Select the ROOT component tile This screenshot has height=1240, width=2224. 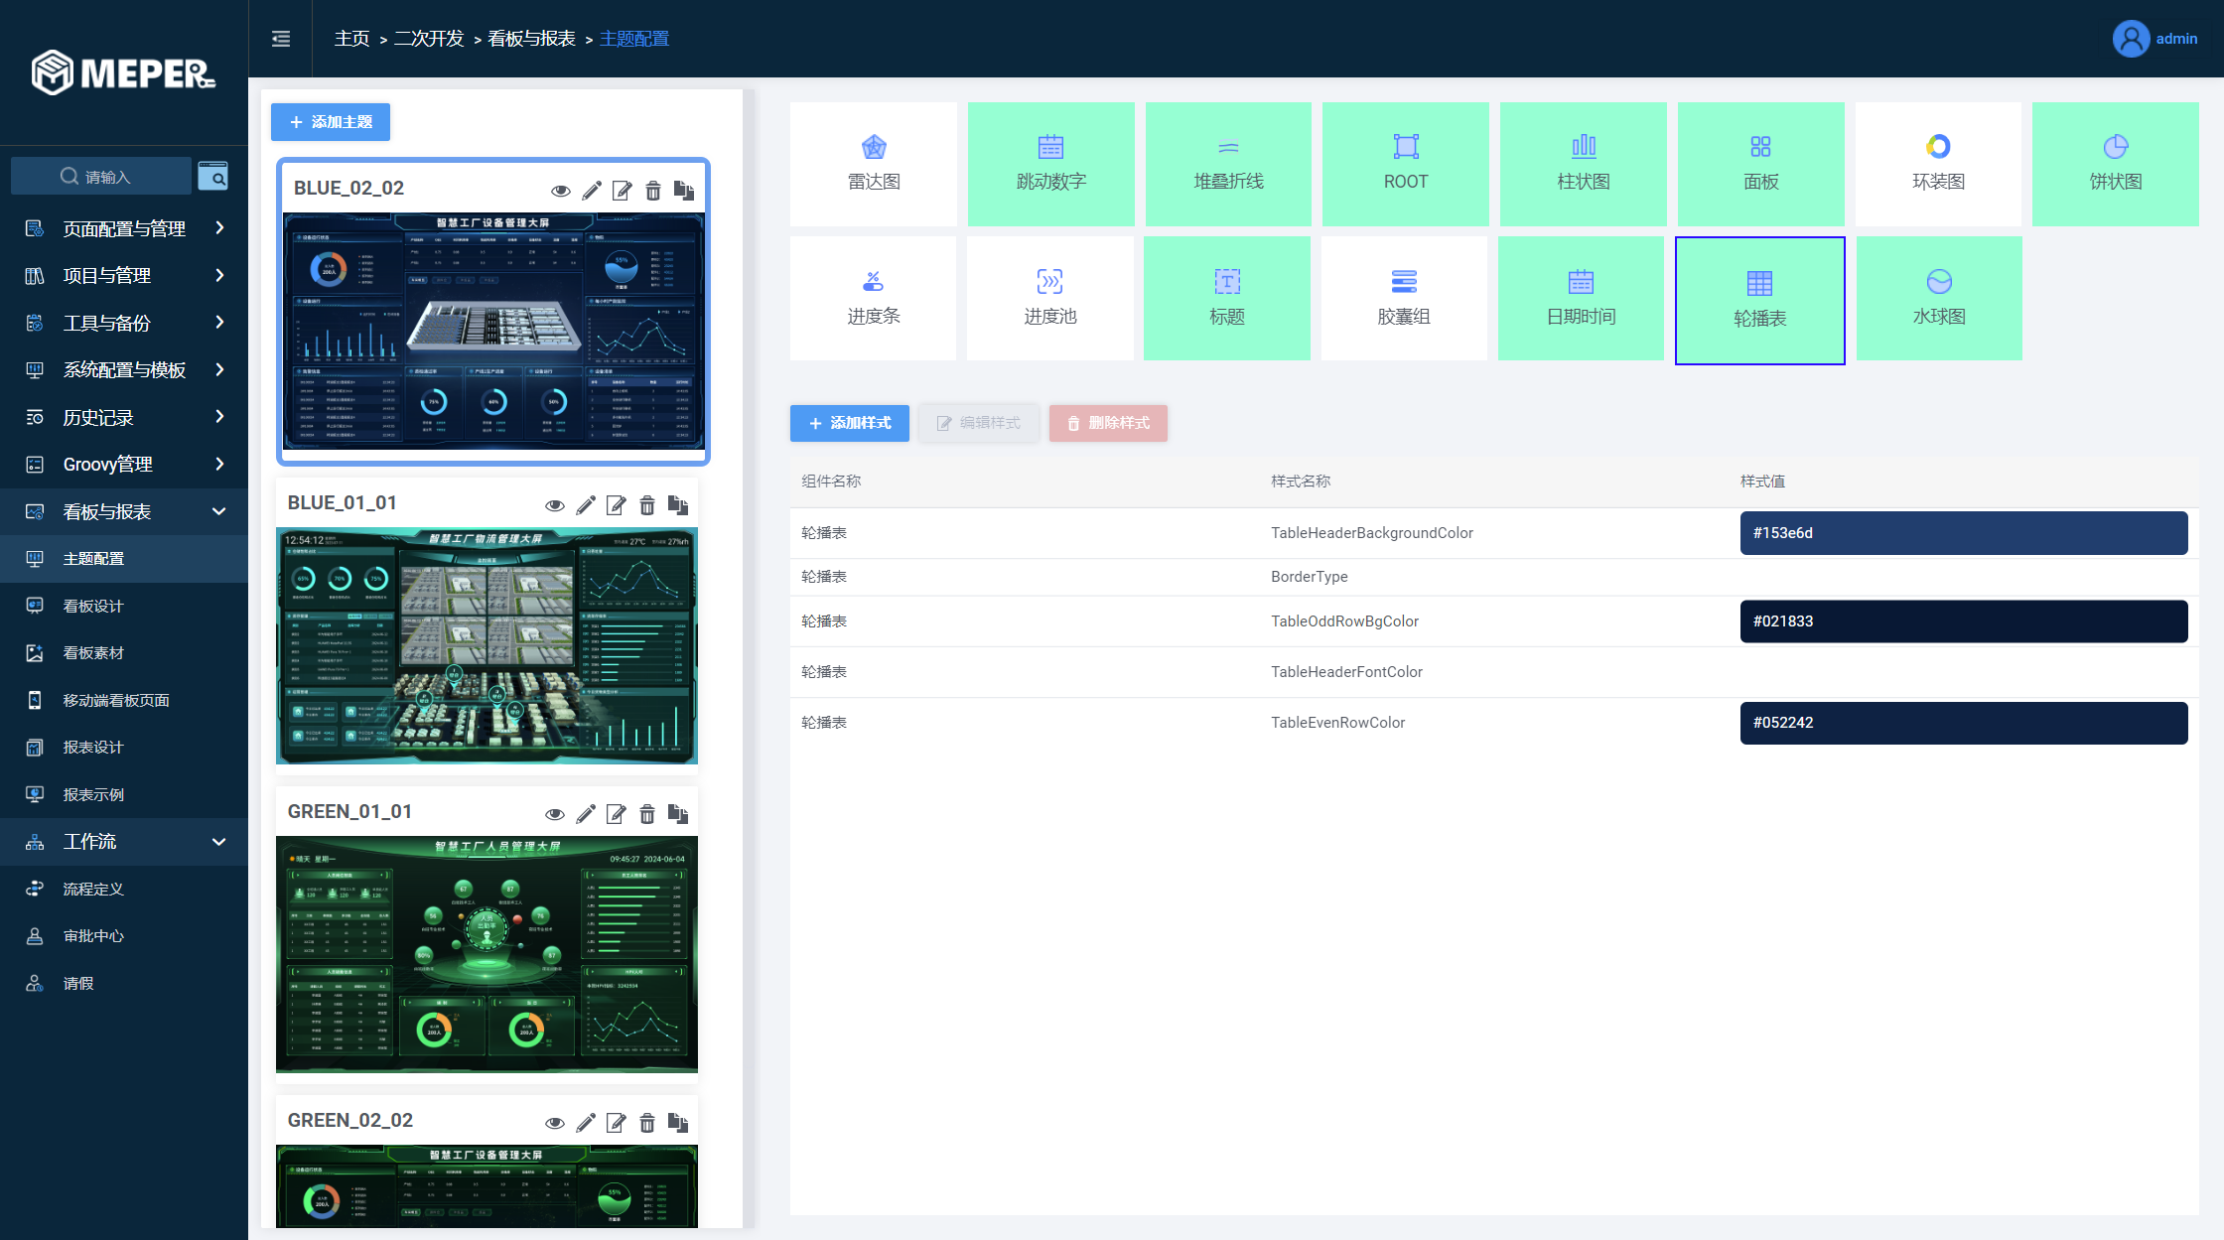[1406, 164]
